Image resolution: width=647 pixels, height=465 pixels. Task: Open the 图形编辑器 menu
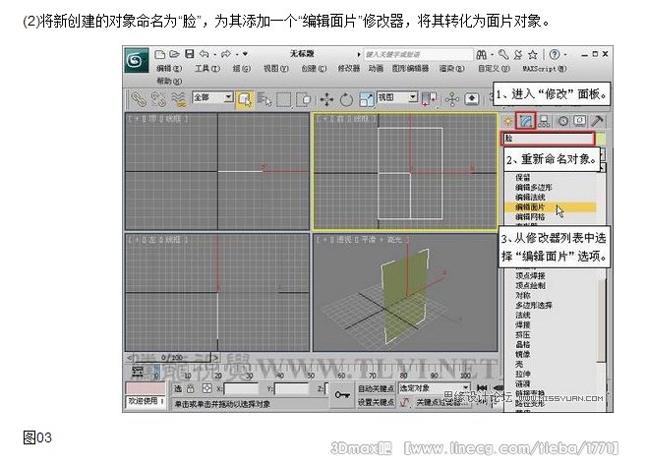click(410, 69)
